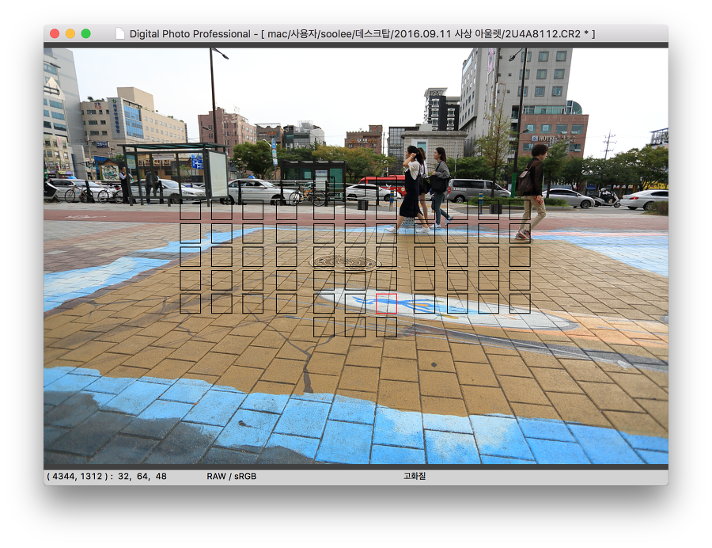The image size is (712, 548).
Task: Click the RAW / sRGB status label
Action: (231, 477)
